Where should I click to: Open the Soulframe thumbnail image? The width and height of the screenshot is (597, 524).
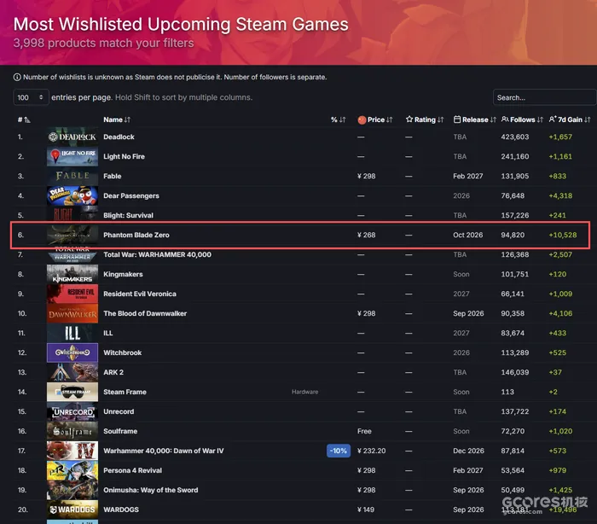(72, 431)
